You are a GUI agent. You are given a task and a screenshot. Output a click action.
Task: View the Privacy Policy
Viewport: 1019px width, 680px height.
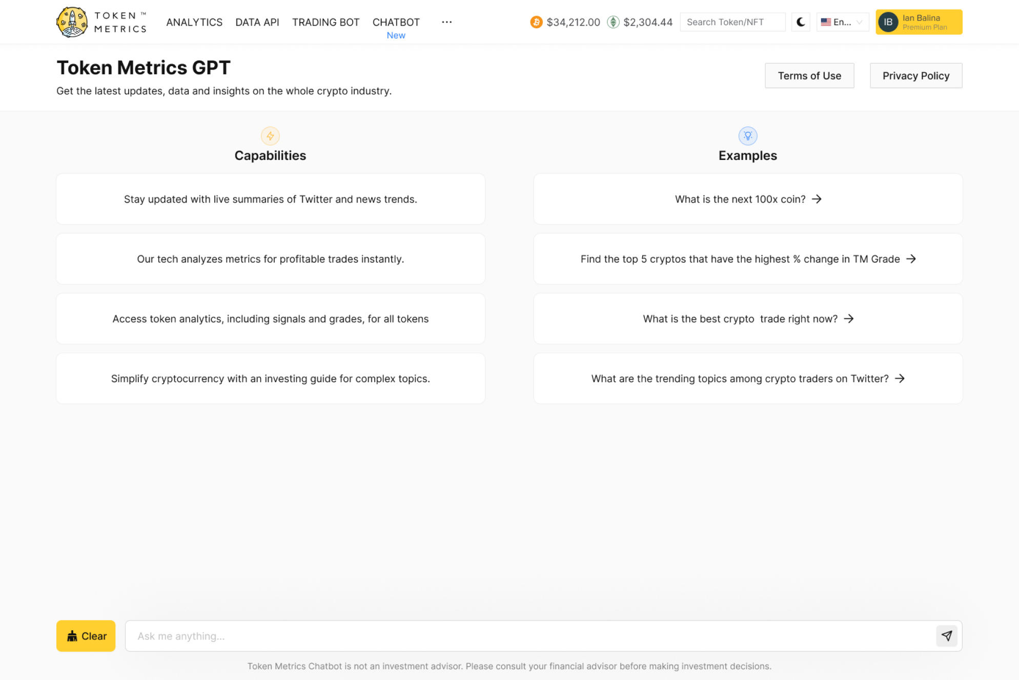[x=915, y=76]
